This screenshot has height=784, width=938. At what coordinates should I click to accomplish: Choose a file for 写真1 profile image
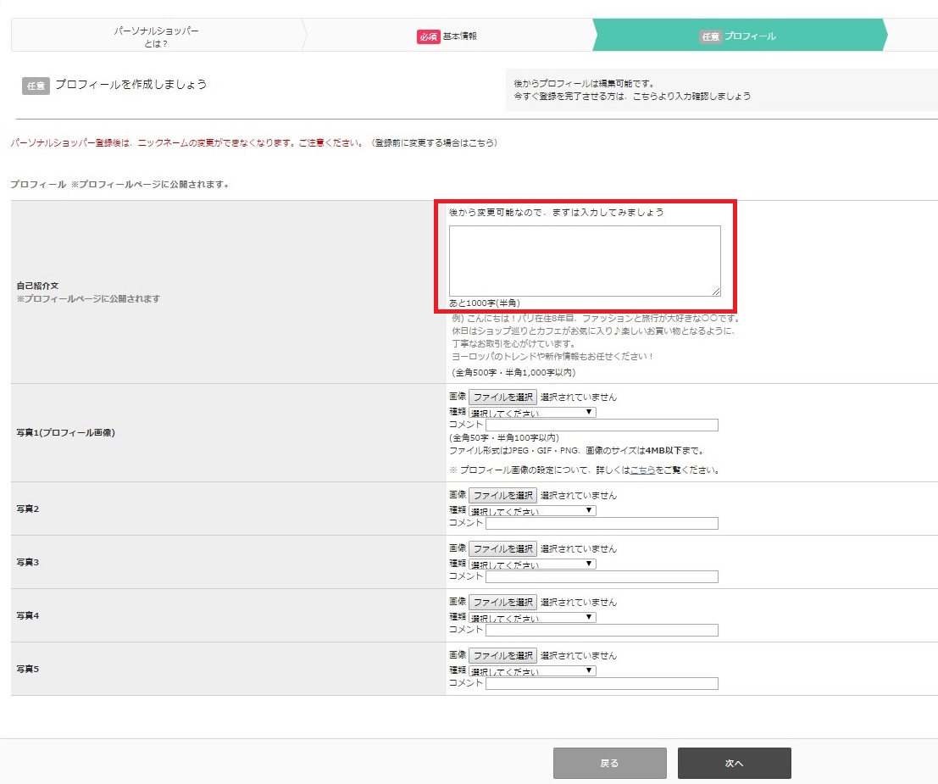502,397
